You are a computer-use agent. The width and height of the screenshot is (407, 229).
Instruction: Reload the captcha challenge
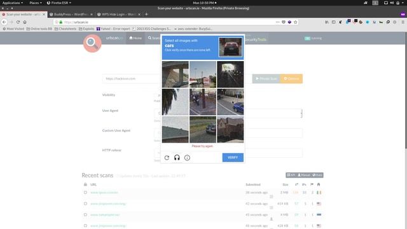click(167, 158)
